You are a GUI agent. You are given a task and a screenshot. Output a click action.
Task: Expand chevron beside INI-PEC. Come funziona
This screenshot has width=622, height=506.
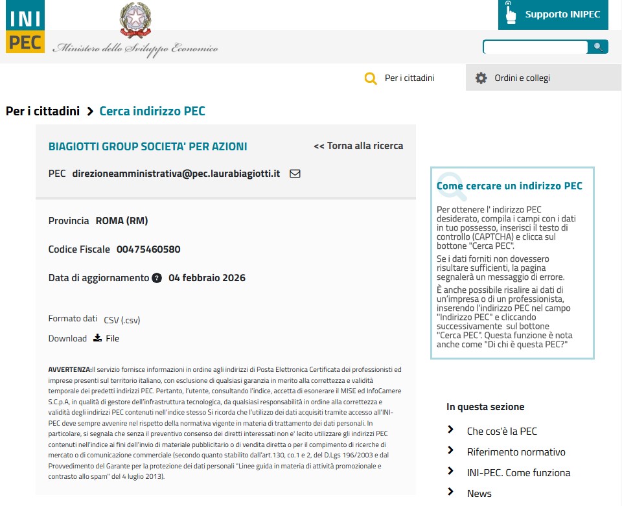coord(451,472)
